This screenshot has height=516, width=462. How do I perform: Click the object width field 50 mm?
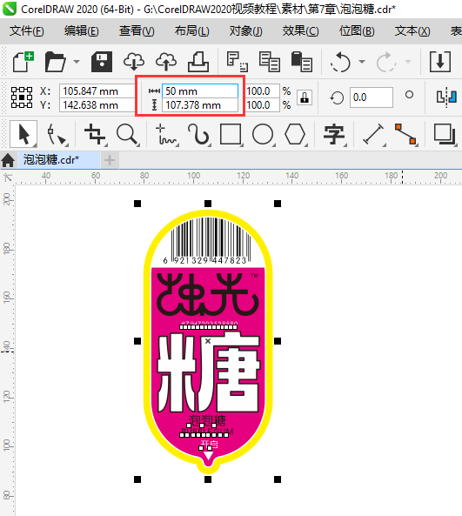click(200, 90)
